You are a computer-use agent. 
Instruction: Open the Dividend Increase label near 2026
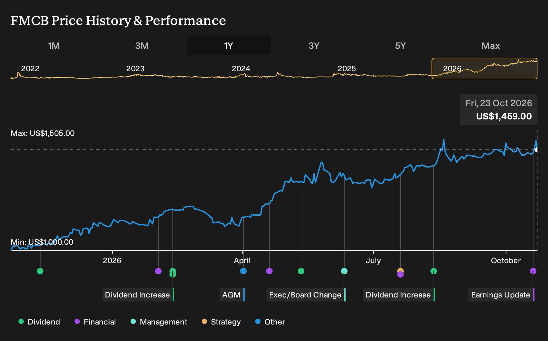(x=138, y=295)
